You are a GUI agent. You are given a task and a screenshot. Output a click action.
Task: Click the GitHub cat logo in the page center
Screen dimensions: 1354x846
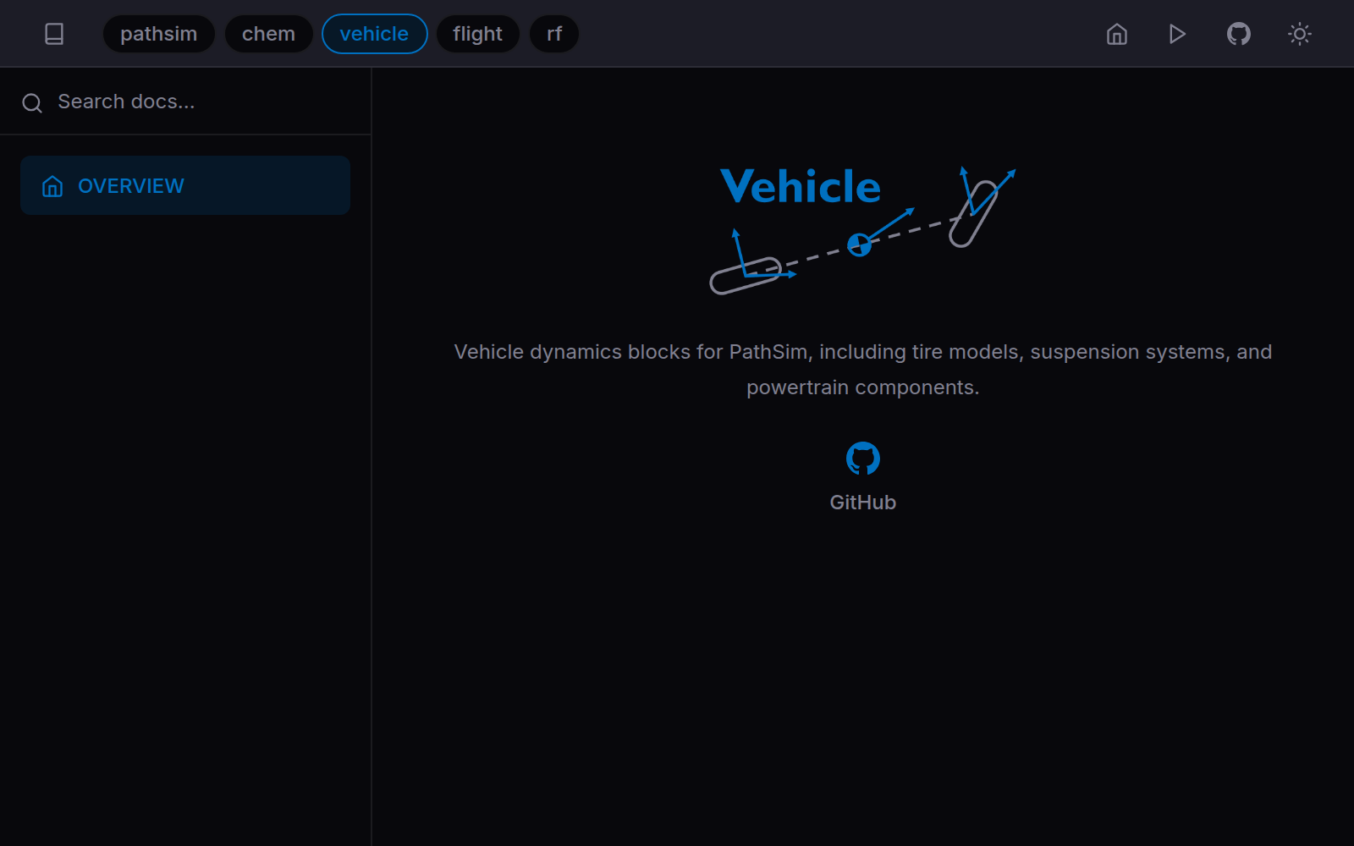(862, 459)
